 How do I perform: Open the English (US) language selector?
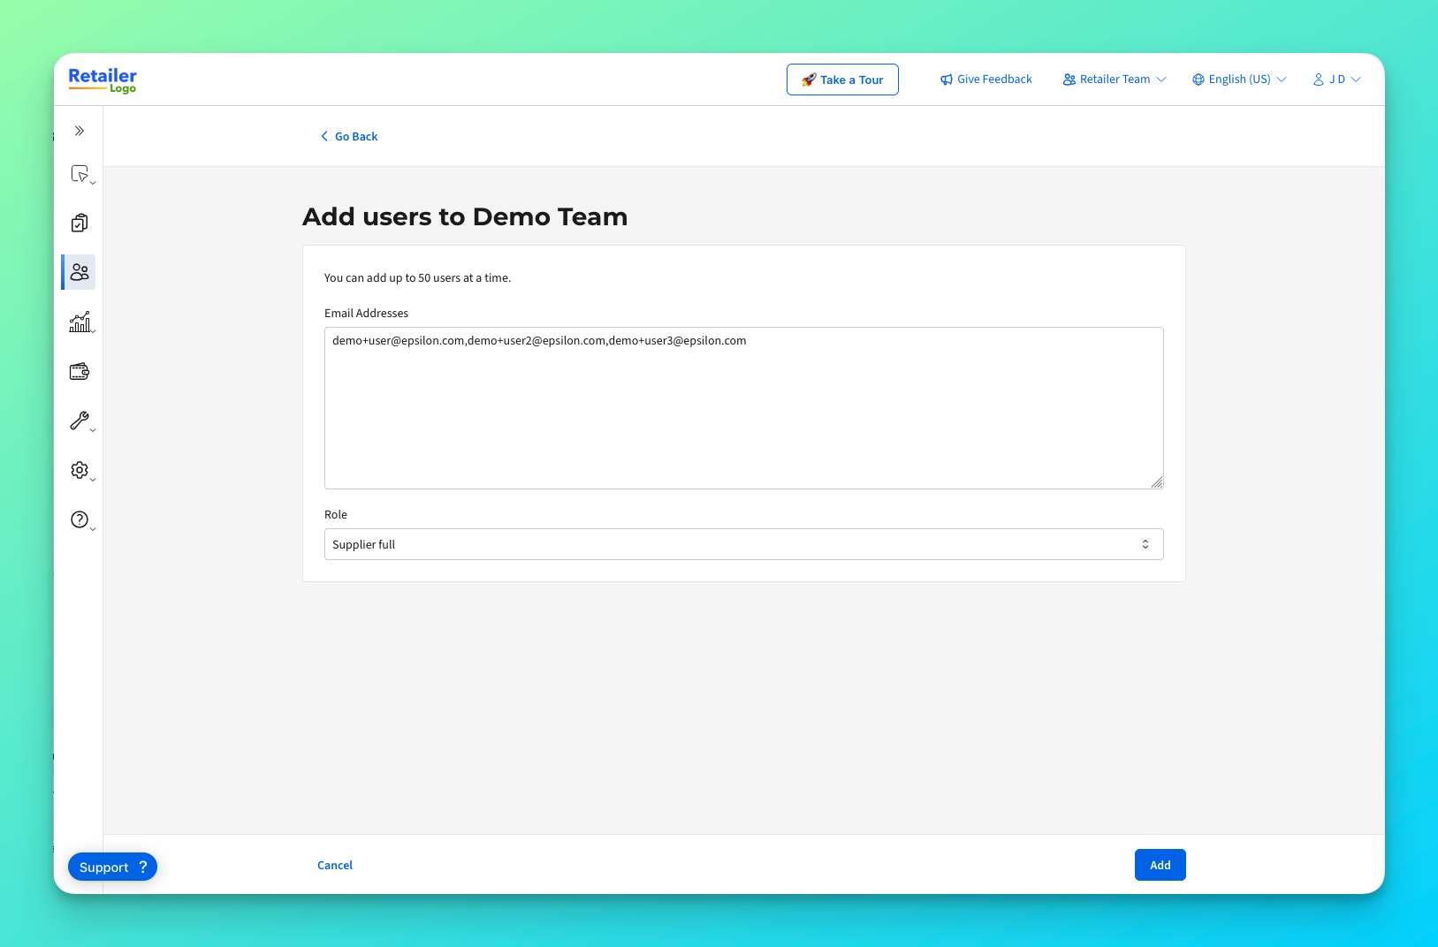(1239, 80)
